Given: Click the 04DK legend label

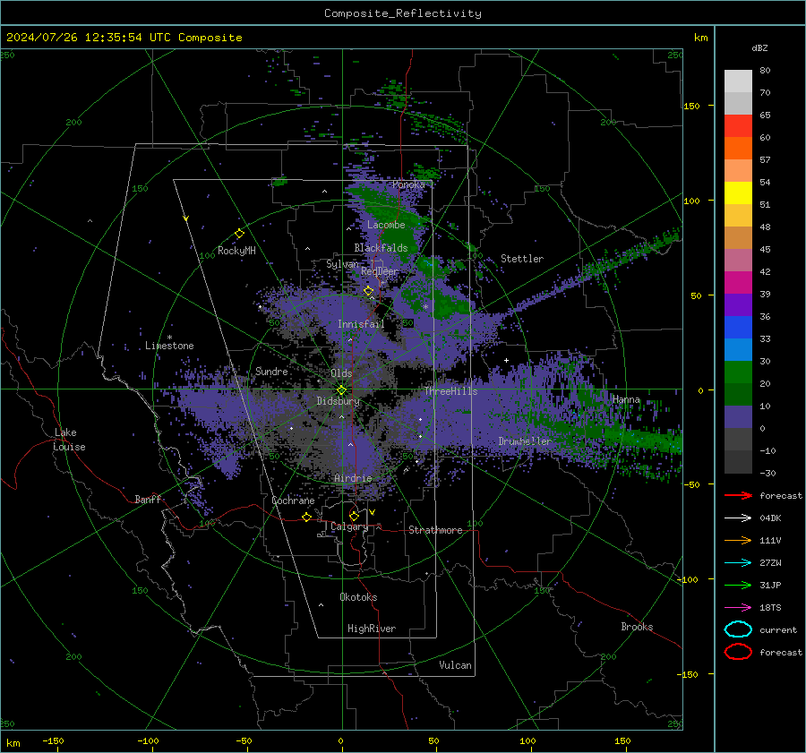Looking at the screenshot, I should tap(770, 518).
